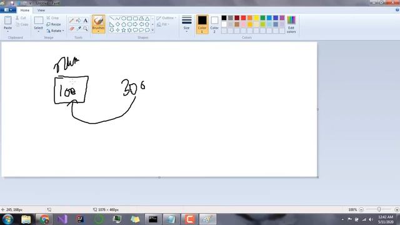This screenshot has width=400, height=225.
Task: Choose the Triangle shape
Action: 147,19
